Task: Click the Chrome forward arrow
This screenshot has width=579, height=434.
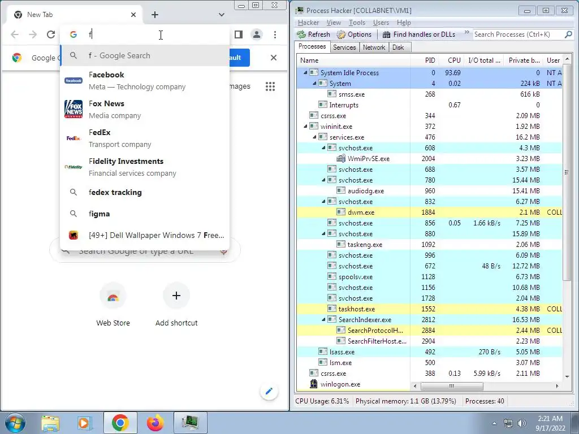Action: coord(33,34)
